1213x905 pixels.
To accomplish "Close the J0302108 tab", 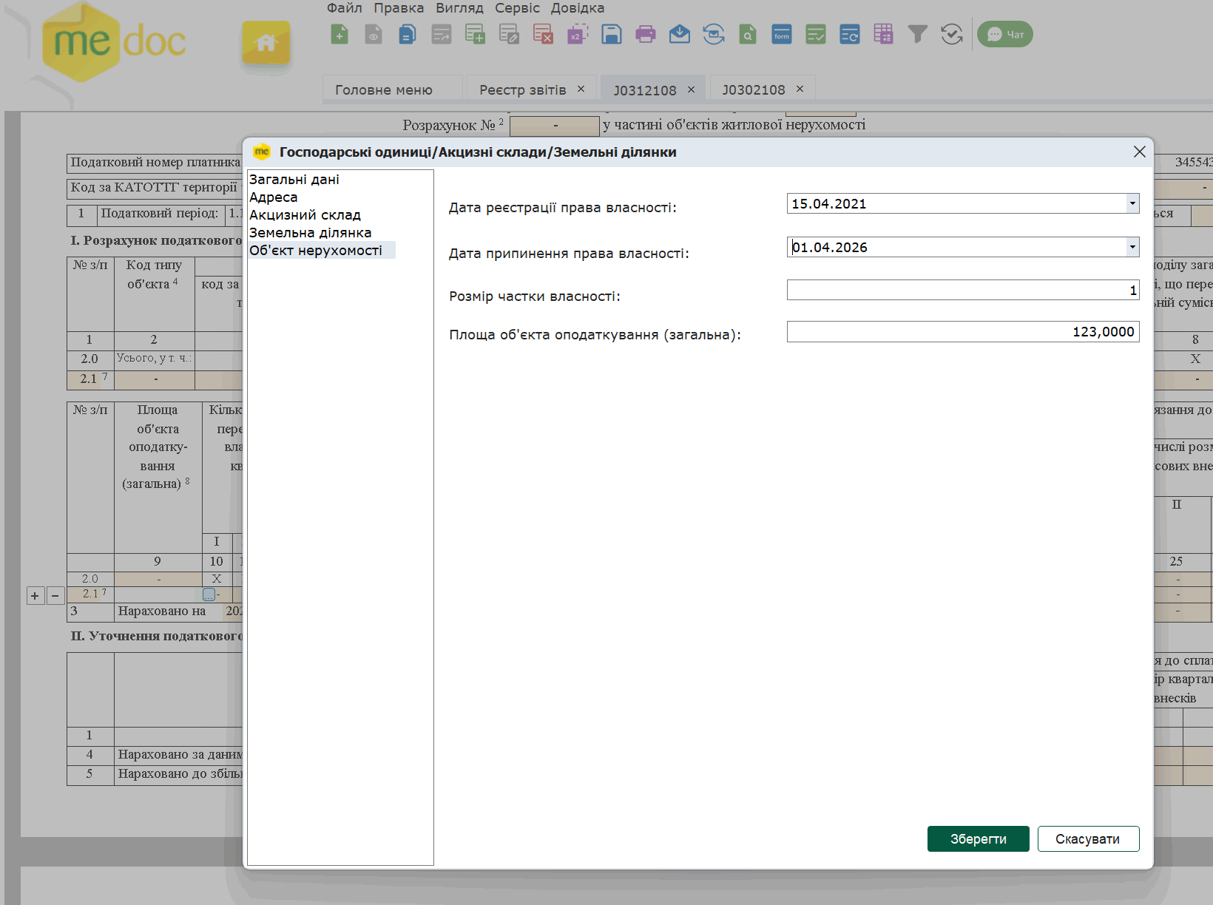I will 800,89.
